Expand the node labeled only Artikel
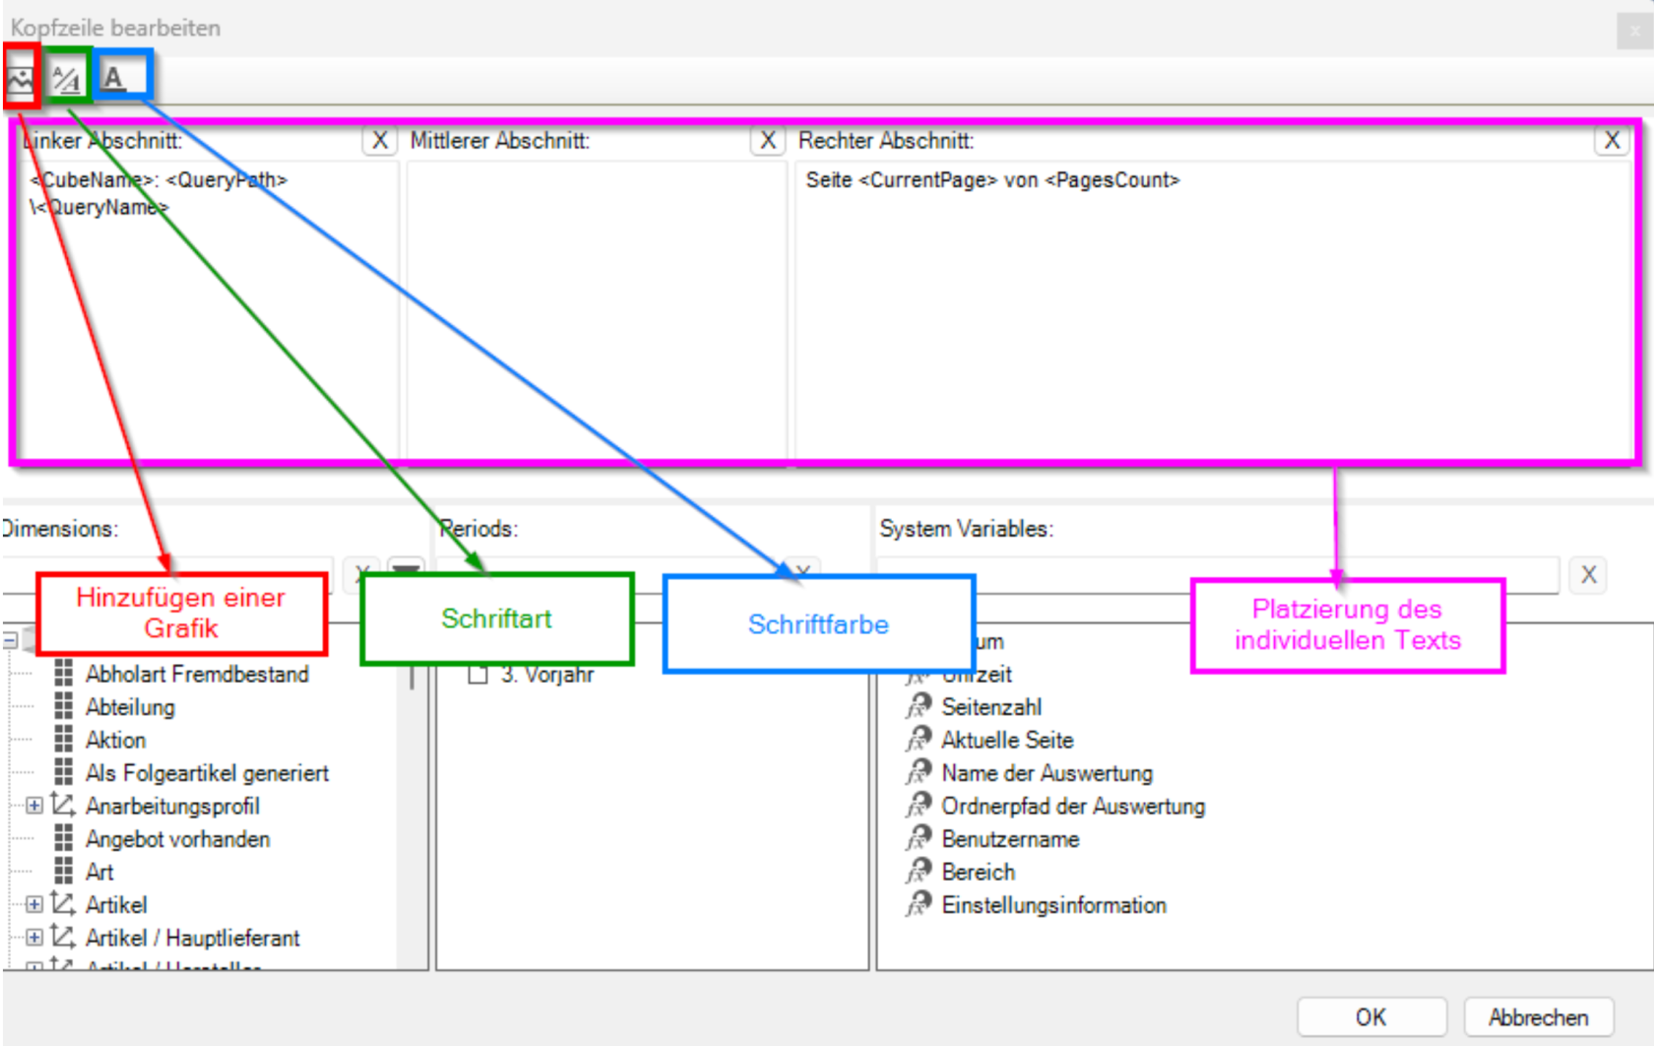Viewport: 1654px width, 1046px height. click(34, 904)
